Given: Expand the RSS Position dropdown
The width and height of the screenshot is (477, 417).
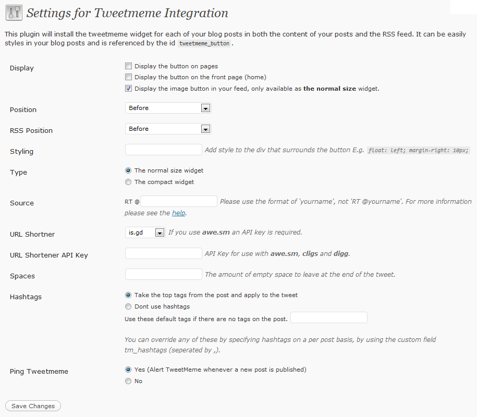Looking at the screenshot, I should click(168, 129).
